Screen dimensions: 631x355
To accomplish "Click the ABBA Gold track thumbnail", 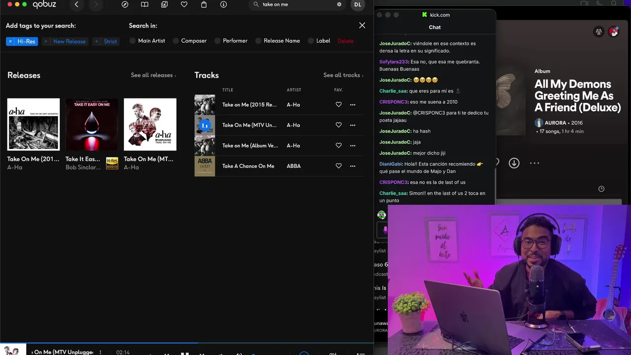I will [x=205, y=166].
